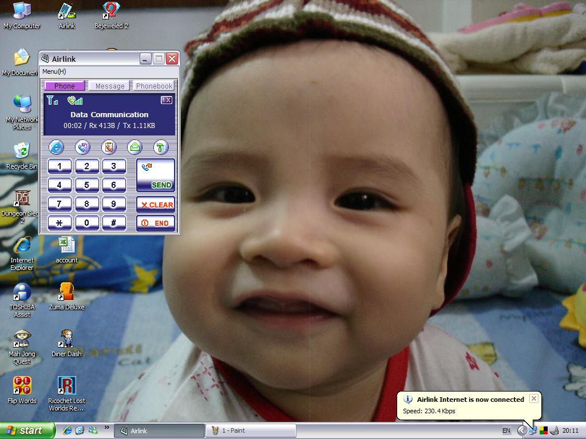Dial digit 1 on the keypad
This screenshot has width=586, height=439.
pos(60,166)
